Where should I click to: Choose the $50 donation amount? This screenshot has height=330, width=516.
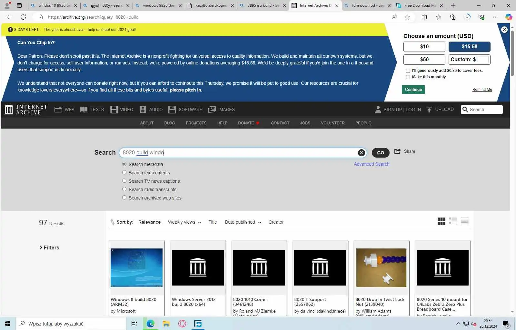click(x=424, y=59)
